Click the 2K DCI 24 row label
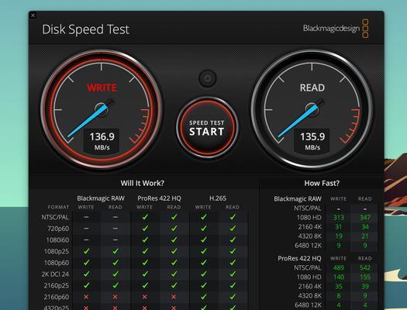407x310 pixels. pos(55,274)
